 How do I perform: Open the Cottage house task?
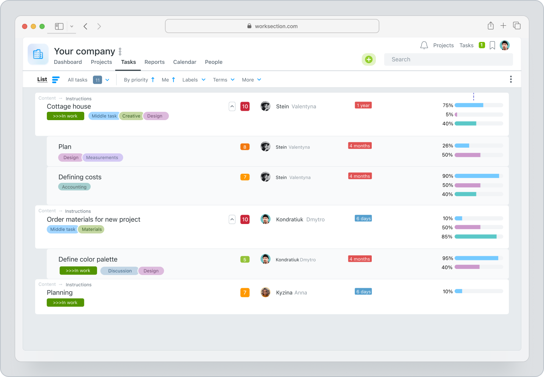tap(69, 107)
